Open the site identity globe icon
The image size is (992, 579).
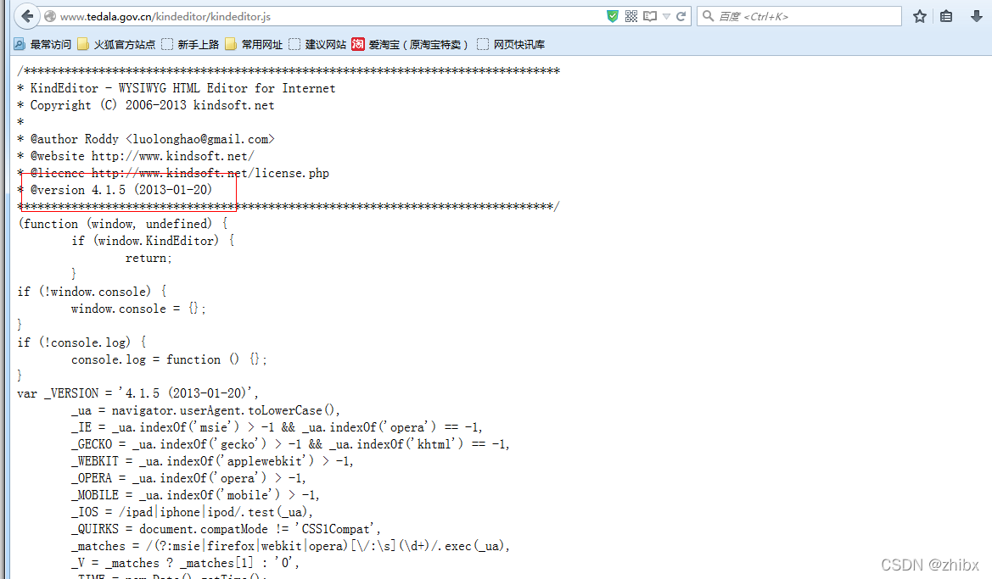[x=50, y=16]
